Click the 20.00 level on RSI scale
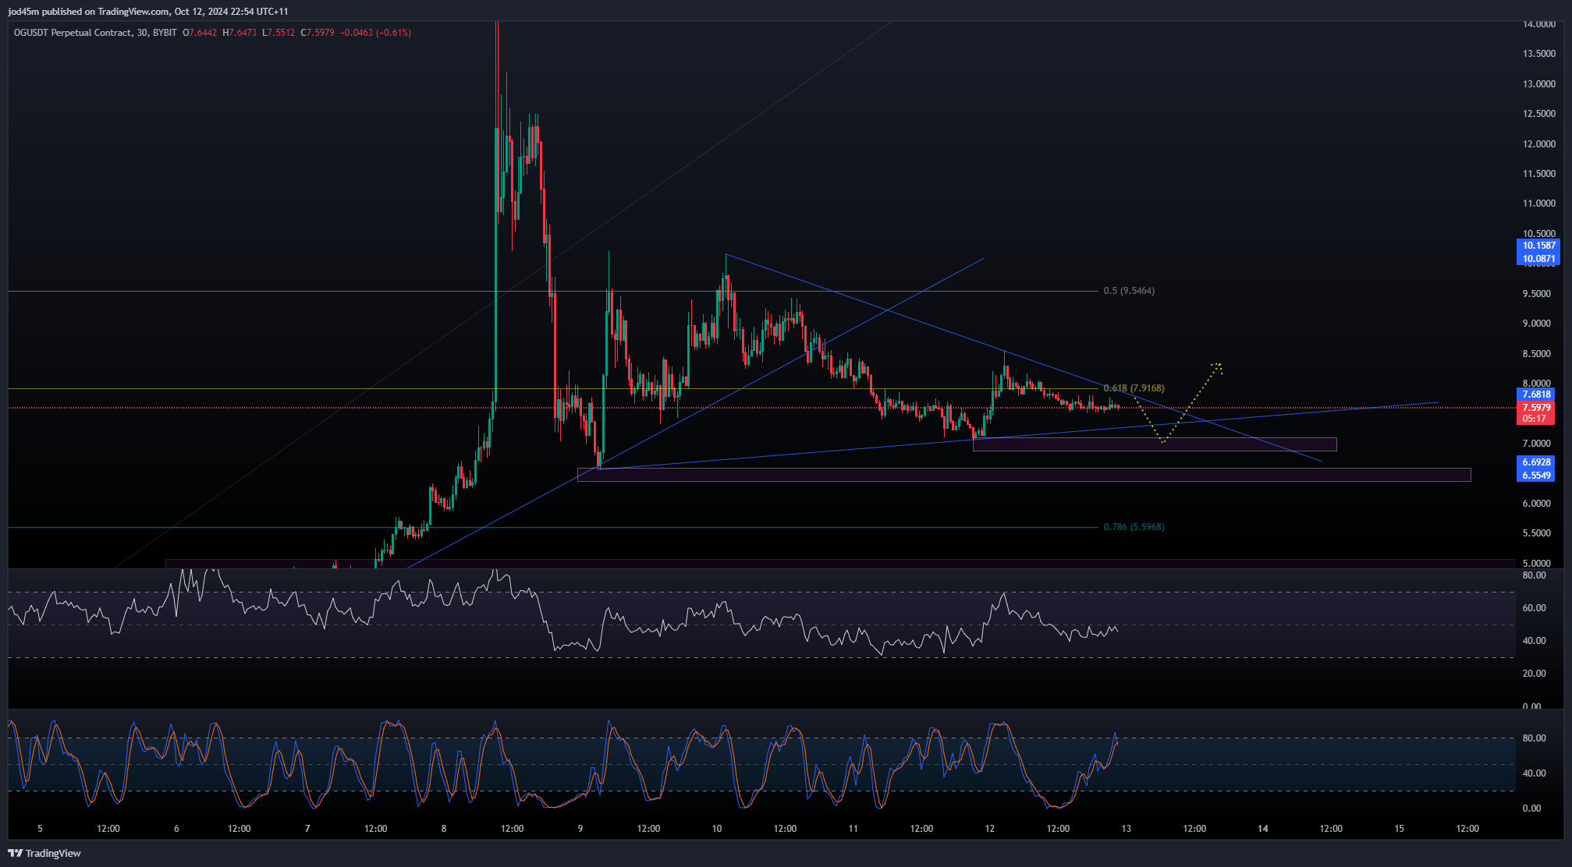This screenshot has height=867, width=1572. click(1534, 674)
